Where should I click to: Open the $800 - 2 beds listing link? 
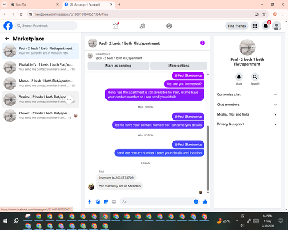pyautogui.click(x=119, y=58)
